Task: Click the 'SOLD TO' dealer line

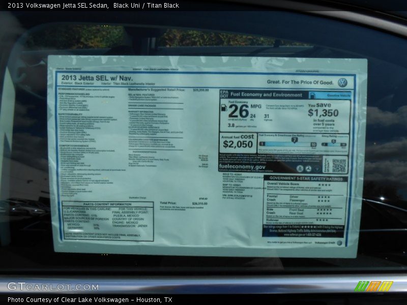Action: pyautogui.click(x=232, y=174)
